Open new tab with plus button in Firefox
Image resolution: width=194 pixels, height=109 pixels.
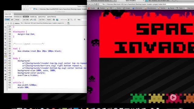point(176,1)
